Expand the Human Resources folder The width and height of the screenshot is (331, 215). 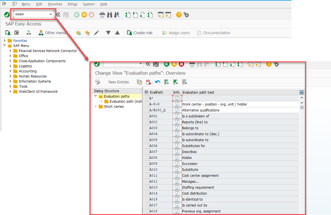point(10,76)
